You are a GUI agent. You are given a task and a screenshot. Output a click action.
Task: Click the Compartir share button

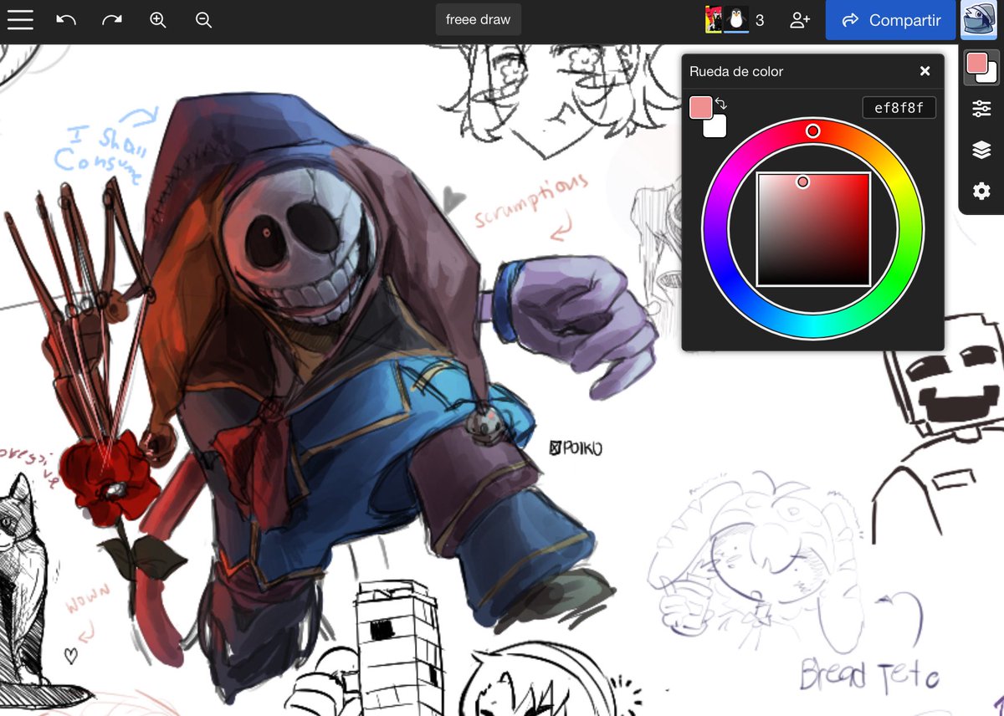pyautogui.click(x=891, y=20)
